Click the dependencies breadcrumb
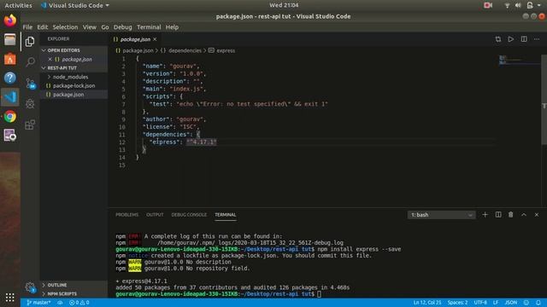 [x=181, y=50]
